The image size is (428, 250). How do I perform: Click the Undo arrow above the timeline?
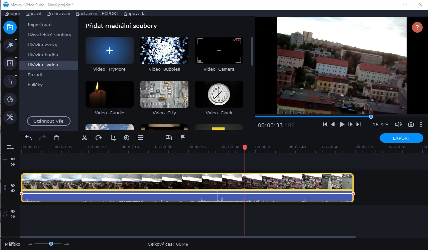point(28,137)
